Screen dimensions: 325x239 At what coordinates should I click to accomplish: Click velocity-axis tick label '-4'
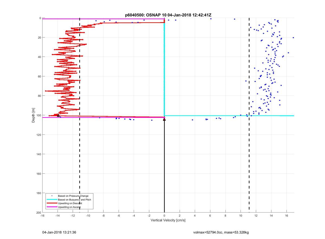tap(134, 216)
